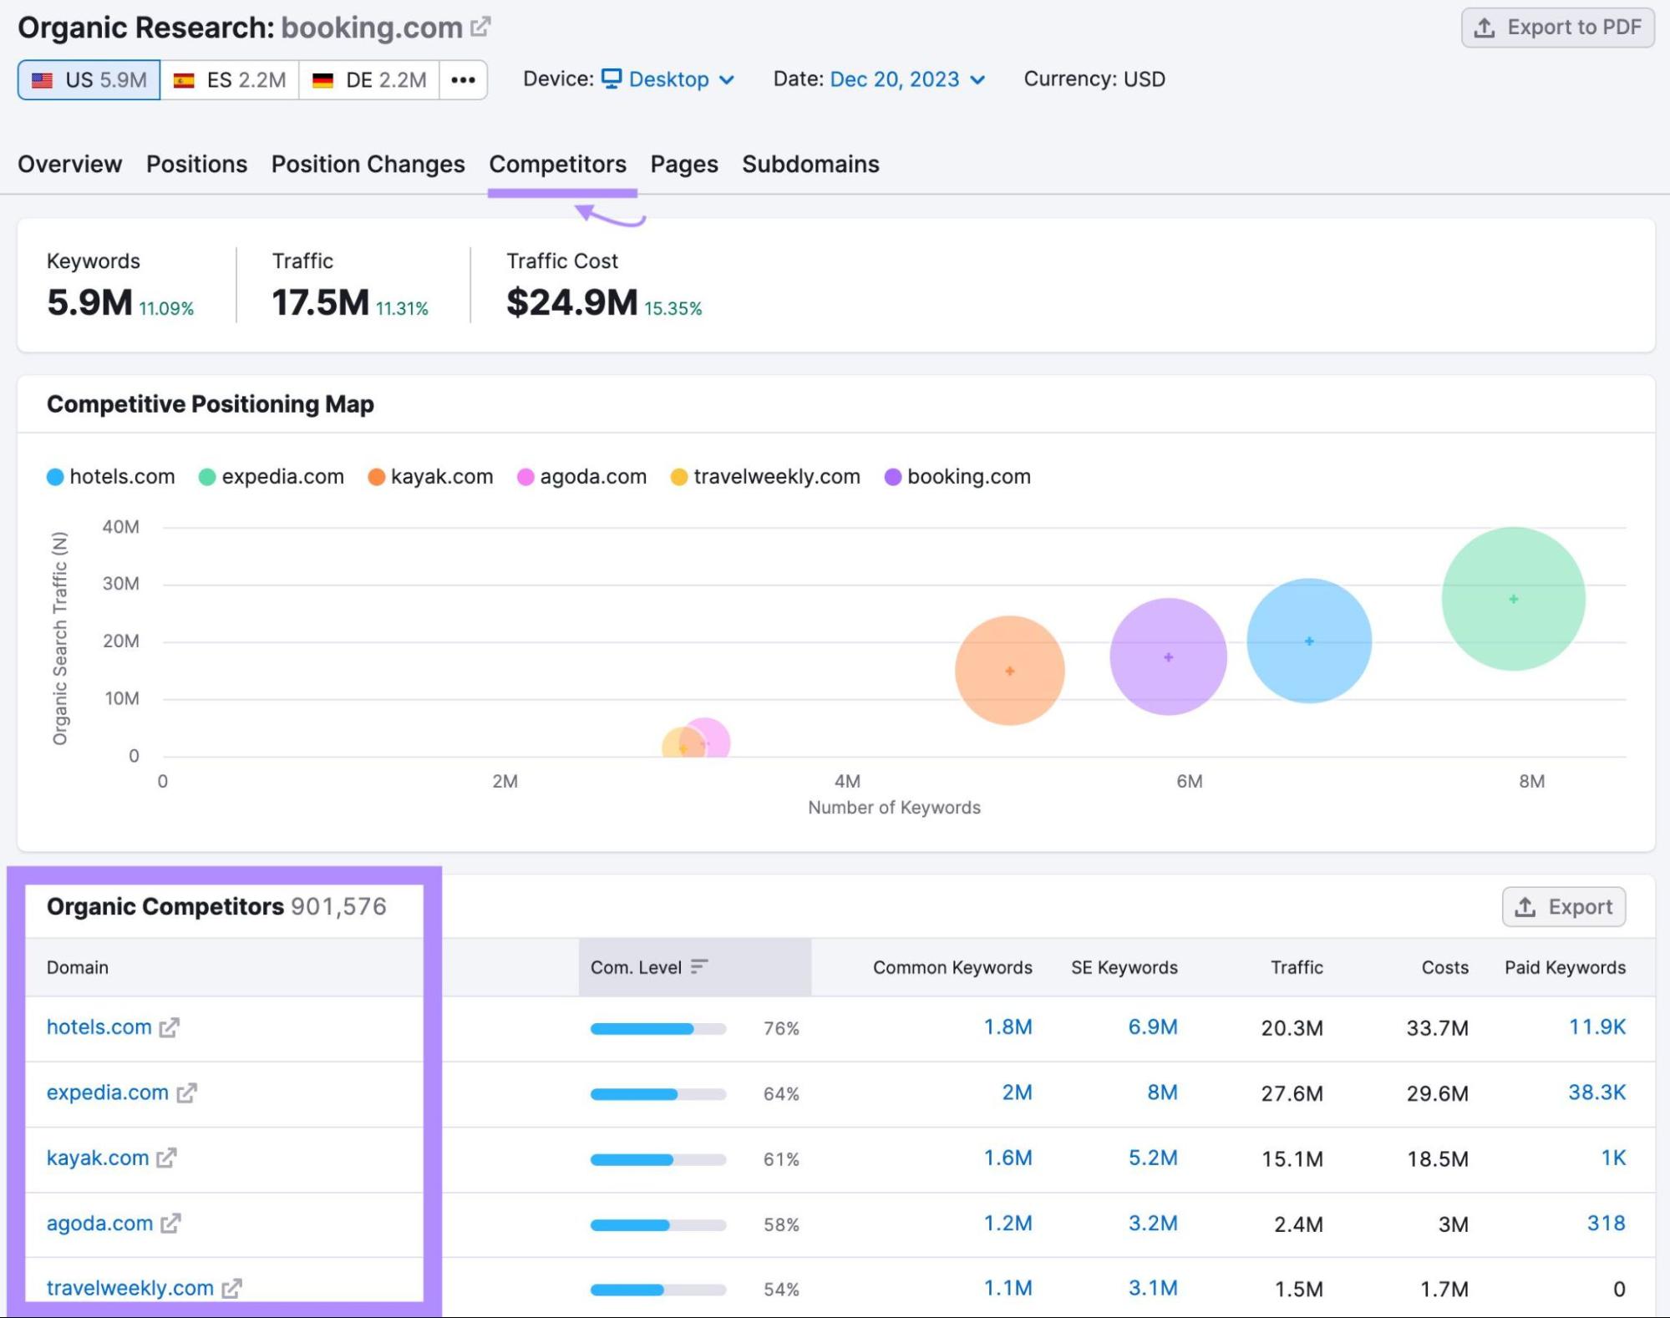
Task: Select the Positions tab
Action: [196, 164]
